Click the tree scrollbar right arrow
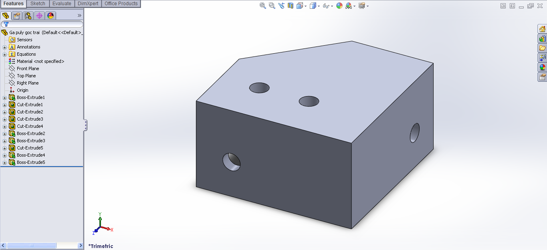This screenshot has height=250, width=547. pos(80,245)
